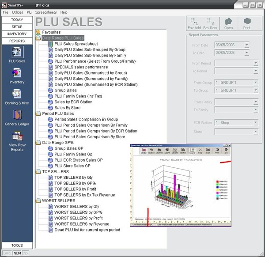Open the To Family dropdown
The image size is (265, 257).
click(x=256, y=110)
